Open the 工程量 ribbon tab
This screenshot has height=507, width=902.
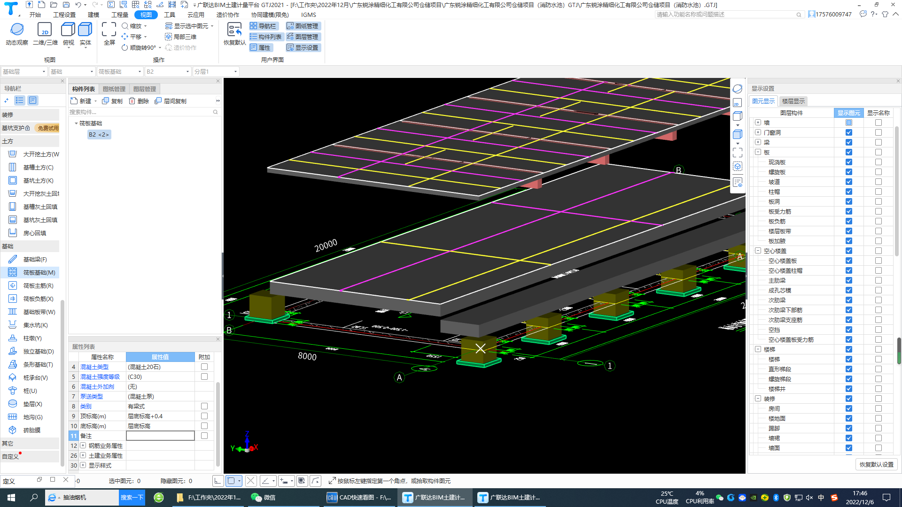pyautogui.click(x=120, y=15)
